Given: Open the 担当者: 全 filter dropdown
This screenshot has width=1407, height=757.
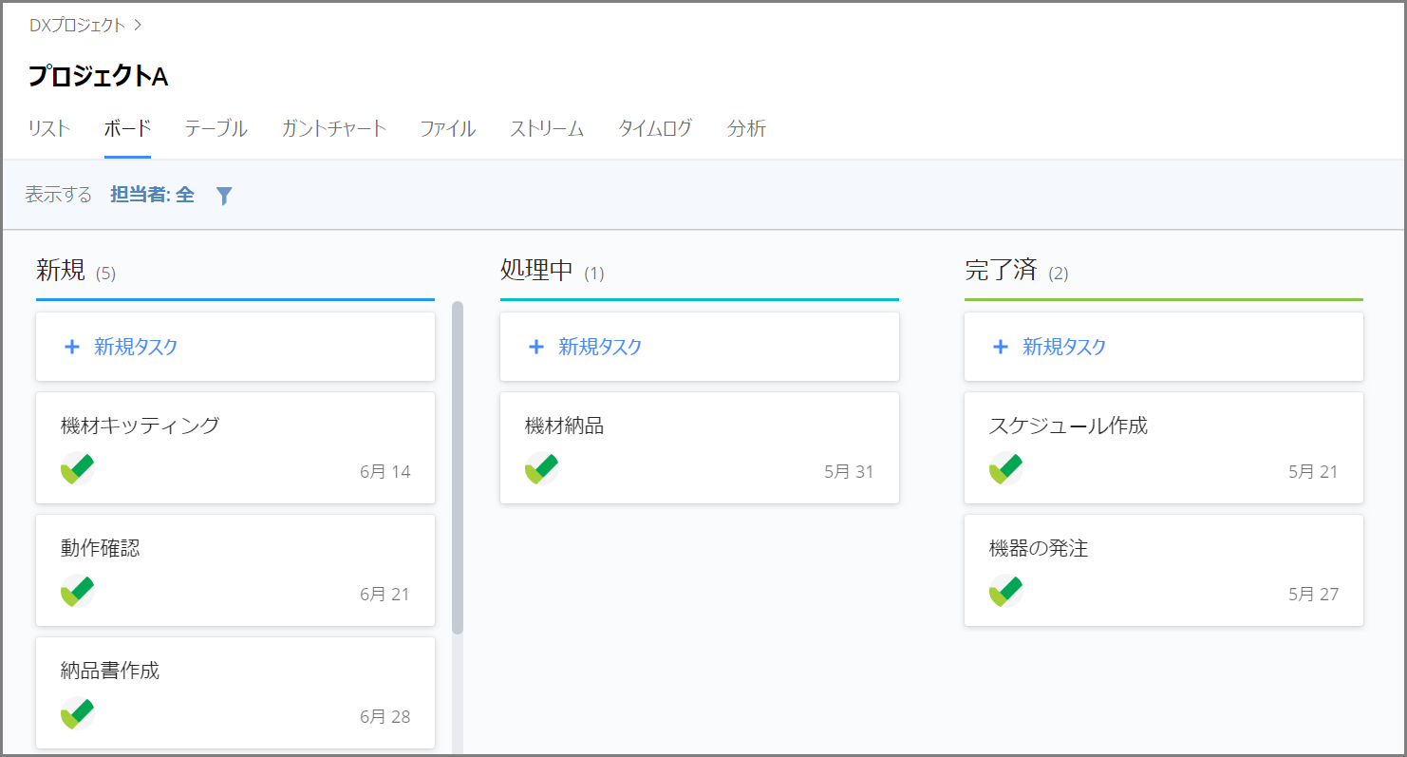Looking at the screenshot, I should 152,195.
